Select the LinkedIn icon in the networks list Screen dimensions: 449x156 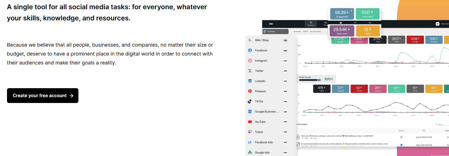[x=250, y=81]
